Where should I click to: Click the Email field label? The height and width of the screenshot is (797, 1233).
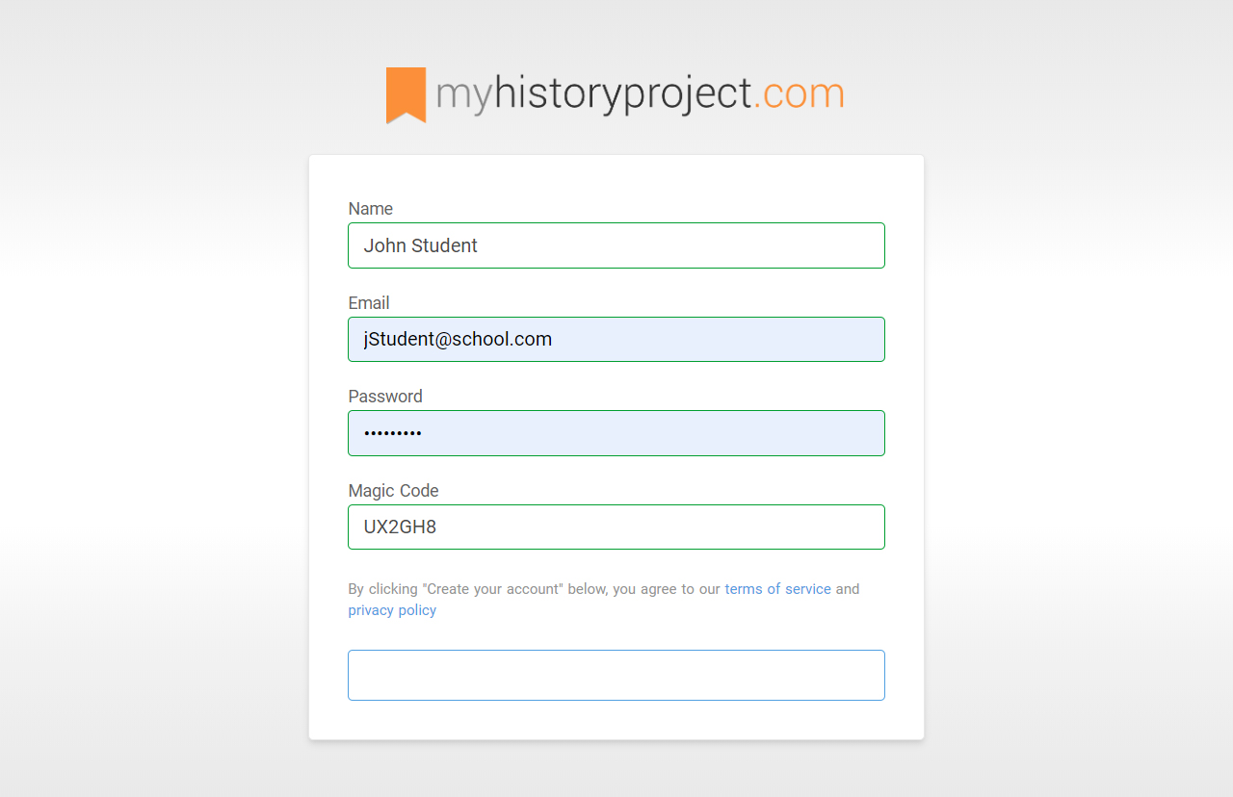click(x=369, y=303)
